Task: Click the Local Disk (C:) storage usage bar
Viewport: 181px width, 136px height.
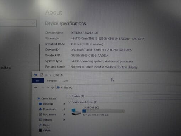Action: (x=103, y=111)
